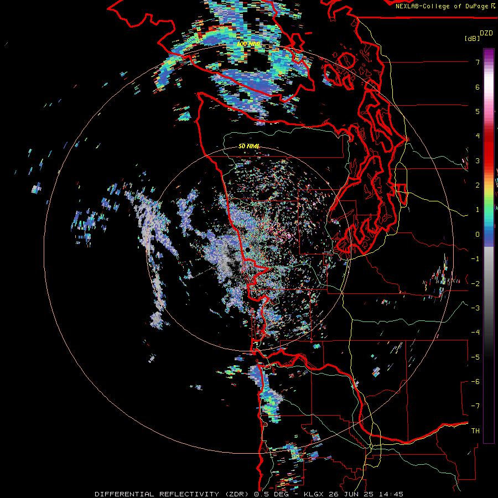Click the TH label on color scale

(475, 430)
